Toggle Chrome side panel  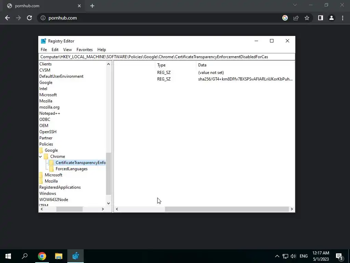[321, 18]
